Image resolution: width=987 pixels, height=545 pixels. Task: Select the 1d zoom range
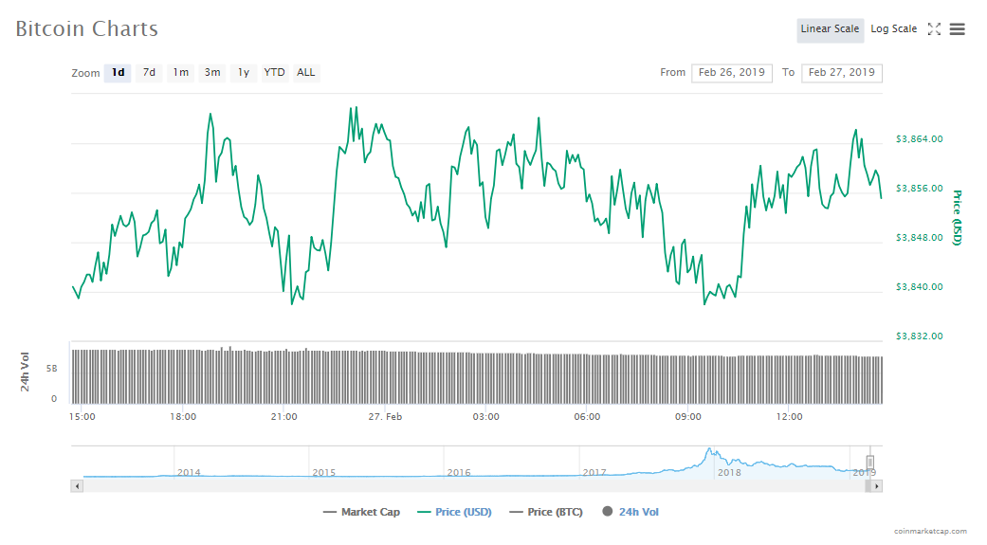point(118,73)
